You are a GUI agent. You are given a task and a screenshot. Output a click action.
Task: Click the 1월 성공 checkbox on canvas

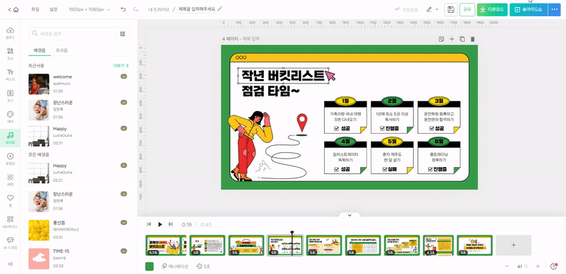[336, 129]
